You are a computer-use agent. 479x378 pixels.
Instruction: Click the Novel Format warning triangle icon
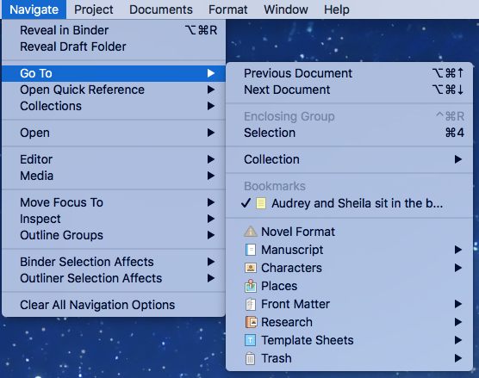251,232
